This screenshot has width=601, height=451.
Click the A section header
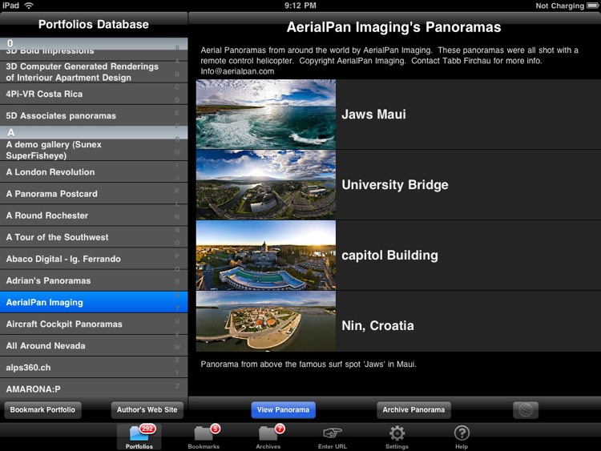94,133
